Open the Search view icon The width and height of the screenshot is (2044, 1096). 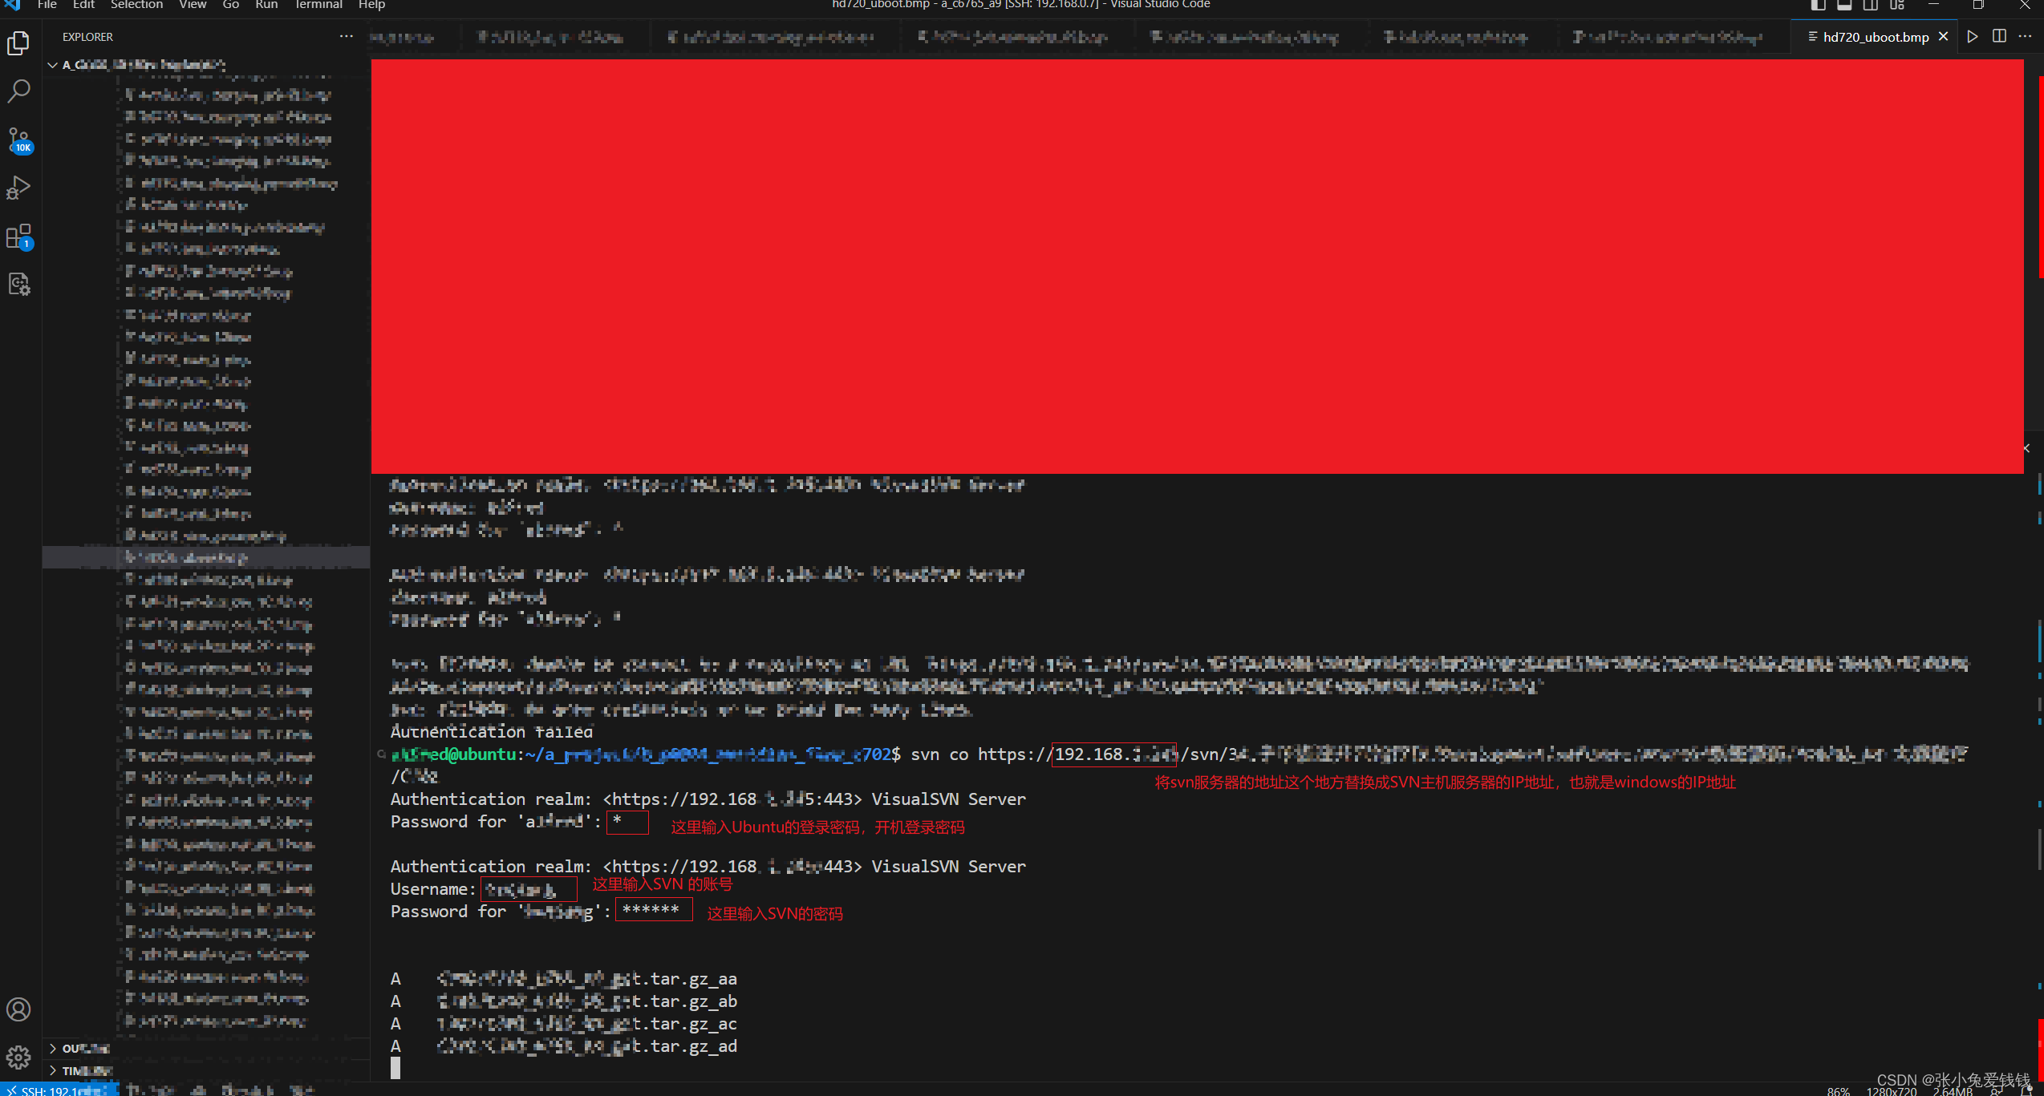18,91
